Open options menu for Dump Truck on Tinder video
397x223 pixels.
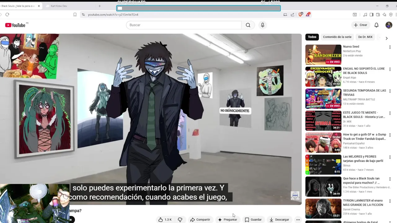[x=390, y=135]
